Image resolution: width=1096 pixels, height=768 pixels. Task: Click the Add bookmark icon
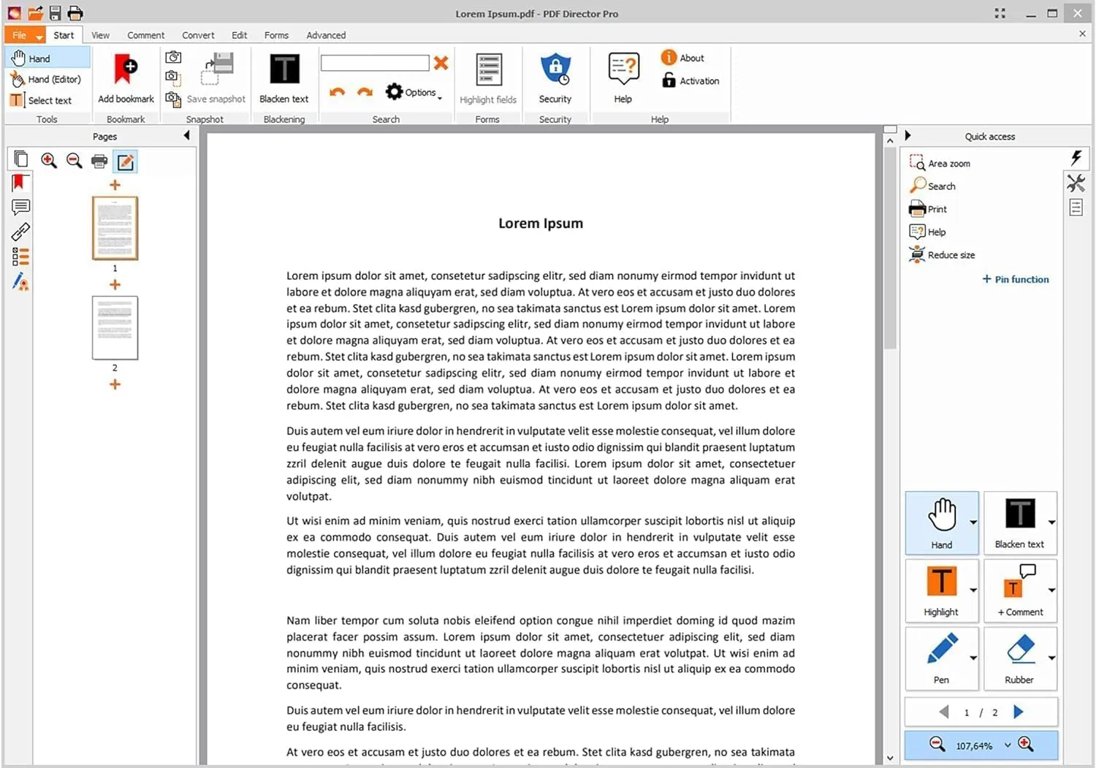(124, 69)
